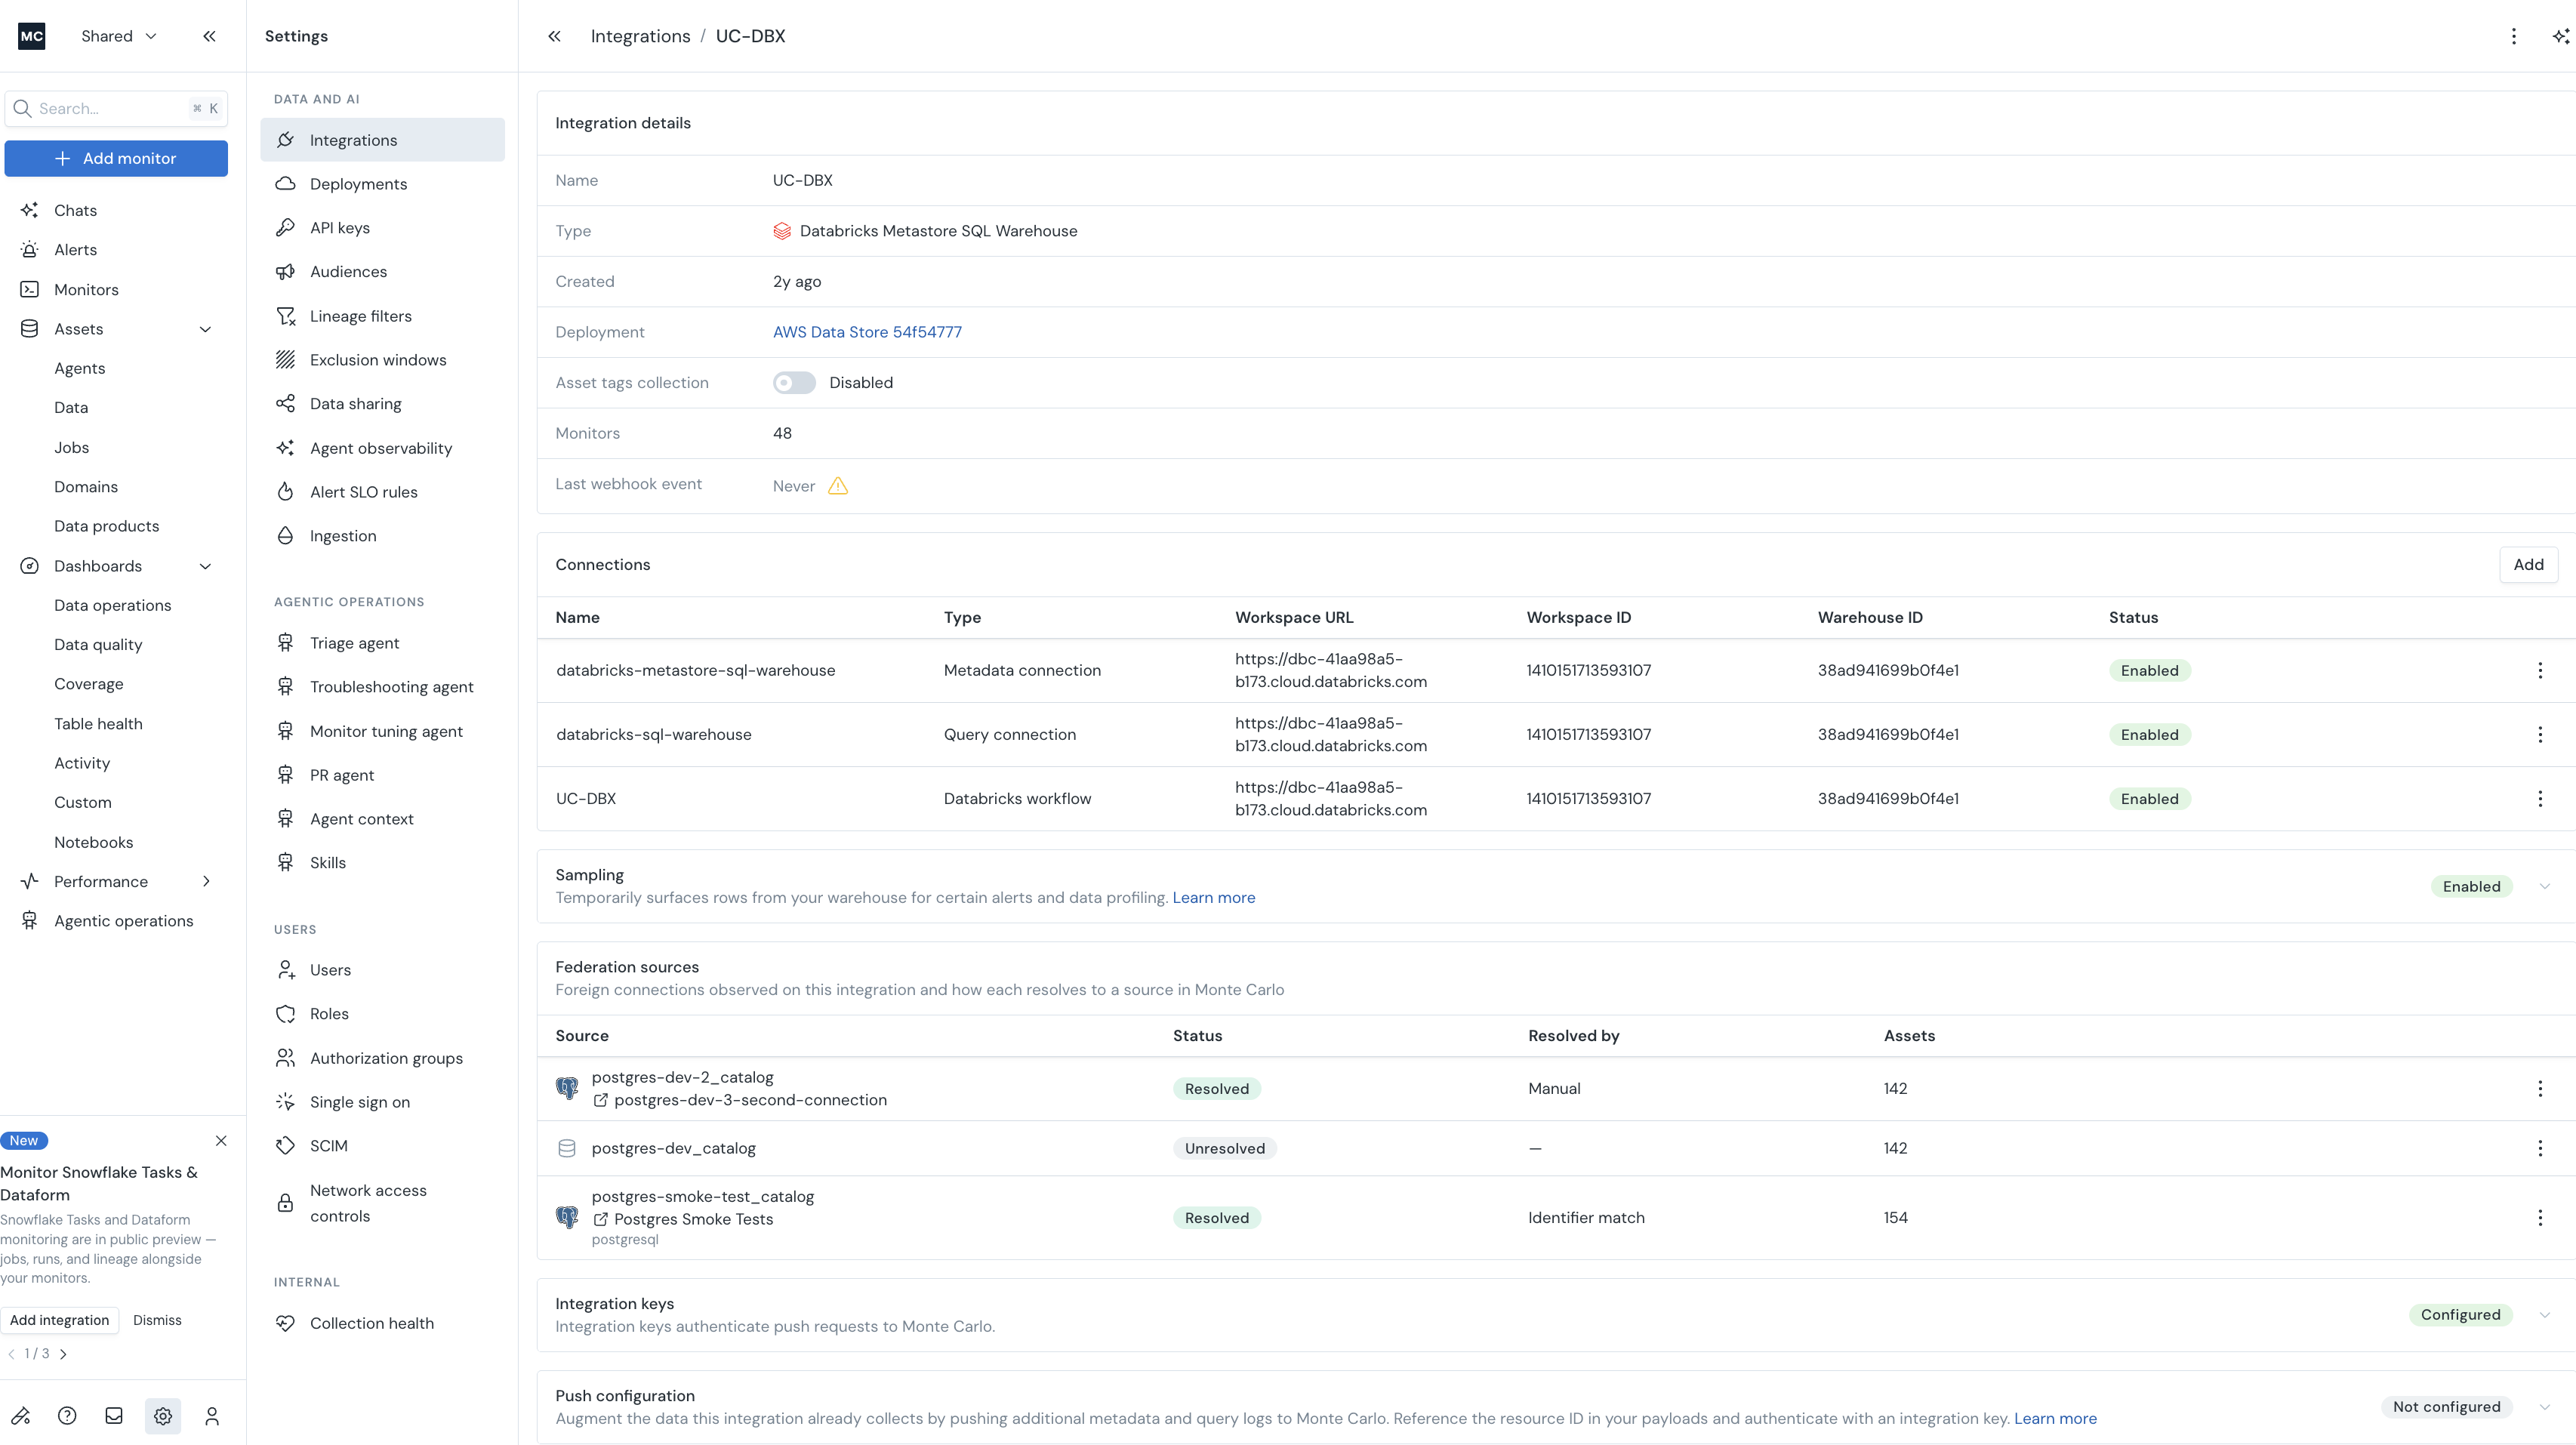
Task: Open Lineage filters settings
Action: 382,316
